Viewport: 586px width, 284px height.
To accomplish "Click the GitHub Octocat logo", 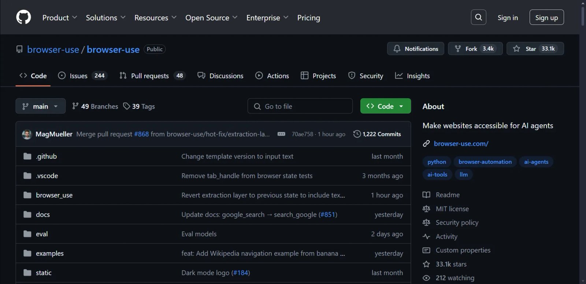I will 23,17.
